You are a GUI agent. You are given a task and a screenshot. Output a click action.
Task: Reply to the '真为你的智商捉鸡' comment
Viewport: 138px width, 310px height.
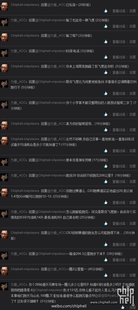pyautogui.click(x=133, y=130)
